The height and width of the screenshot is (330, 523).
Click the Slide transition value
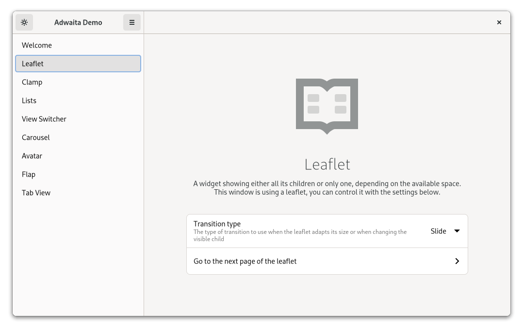(438, 231)
